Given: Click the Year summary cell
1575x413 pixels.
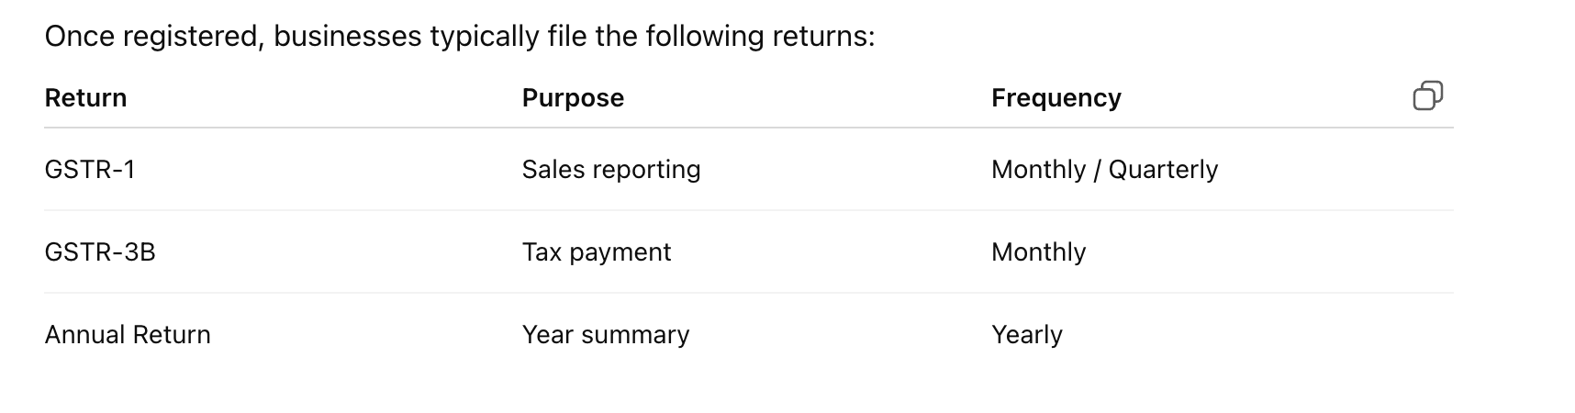Looking at the screenshot, I should 605,335.
